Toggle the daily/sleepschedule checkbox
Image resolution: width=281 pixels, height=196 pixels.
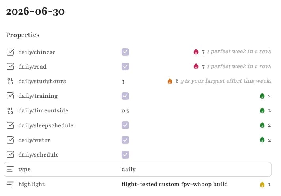click(x=125, y=125)
